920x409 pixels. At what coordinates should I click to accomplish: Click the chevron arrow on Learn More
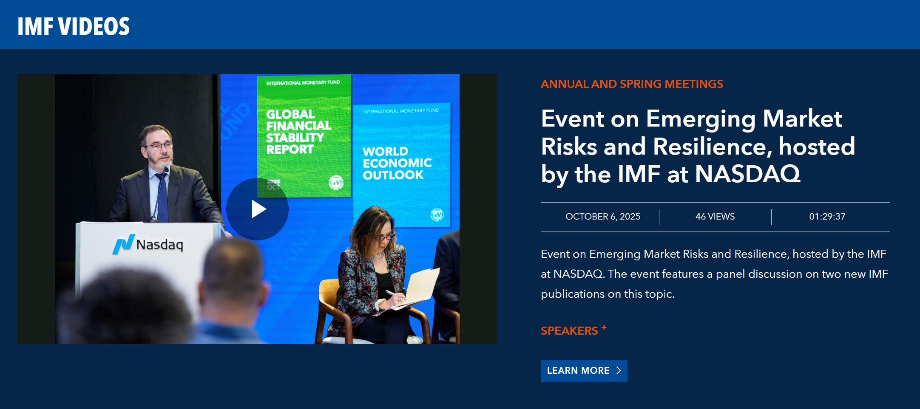(619, 371)
